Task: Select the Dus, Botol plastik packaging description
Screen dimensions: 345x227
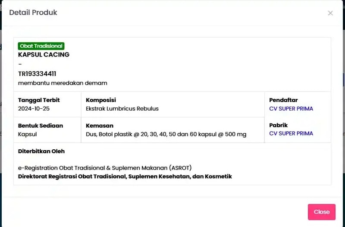Action: [166, 134]
